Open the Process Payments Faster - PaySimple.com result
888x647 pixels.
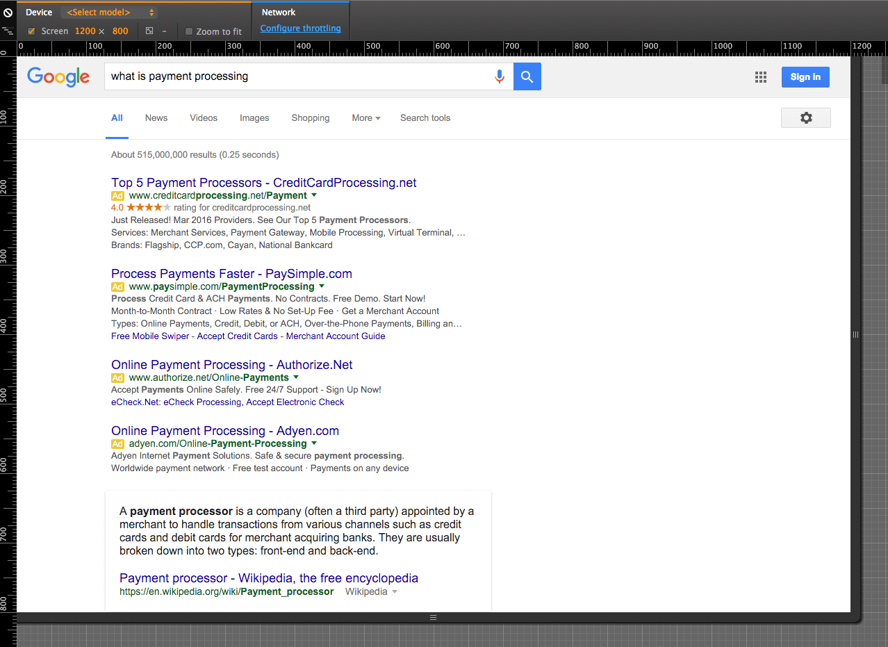231,274
